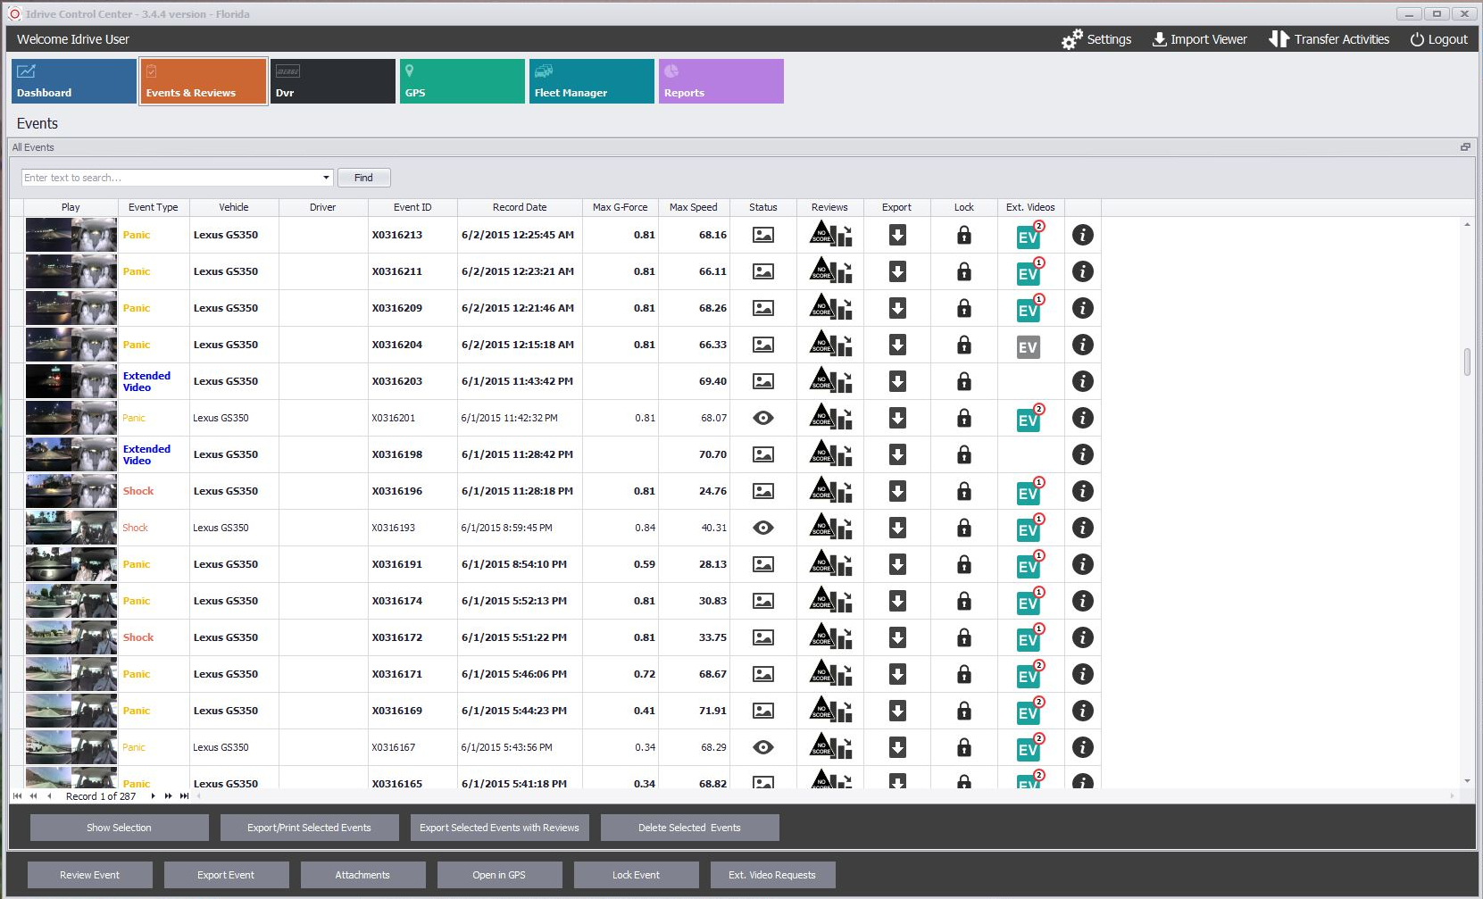Screen dimensions: 1483x899
Task: Go to first record in navigator
Action: (x=17, y=795)
